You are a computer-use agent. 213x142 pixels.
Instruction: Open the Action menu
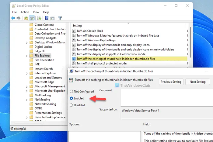tap(25, 12)
